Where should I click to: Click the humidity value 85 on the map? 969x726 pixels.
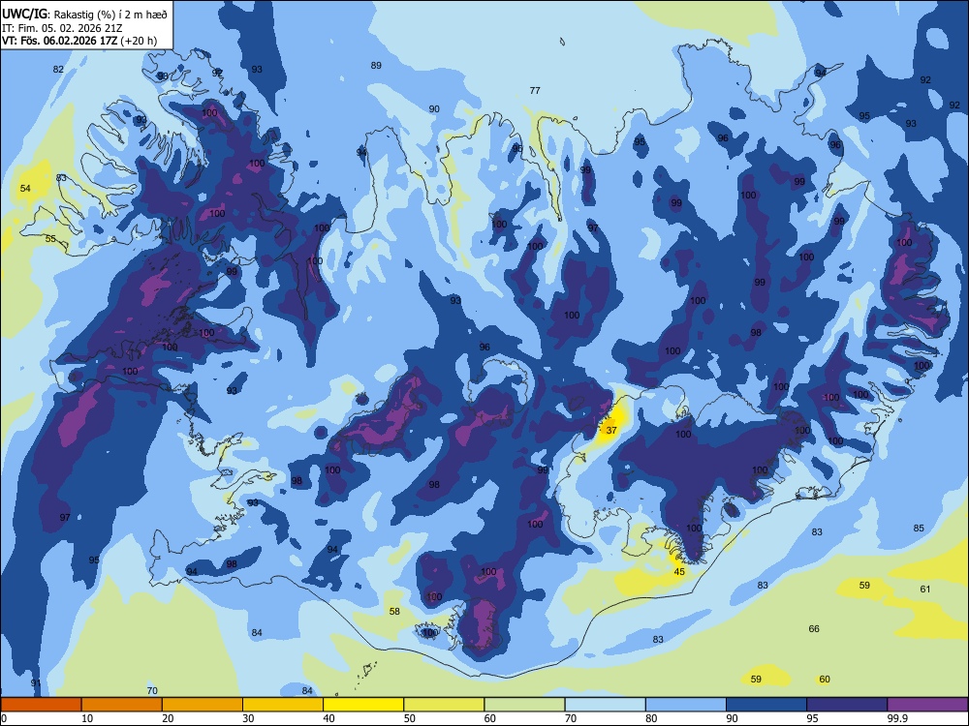point(919,528)
